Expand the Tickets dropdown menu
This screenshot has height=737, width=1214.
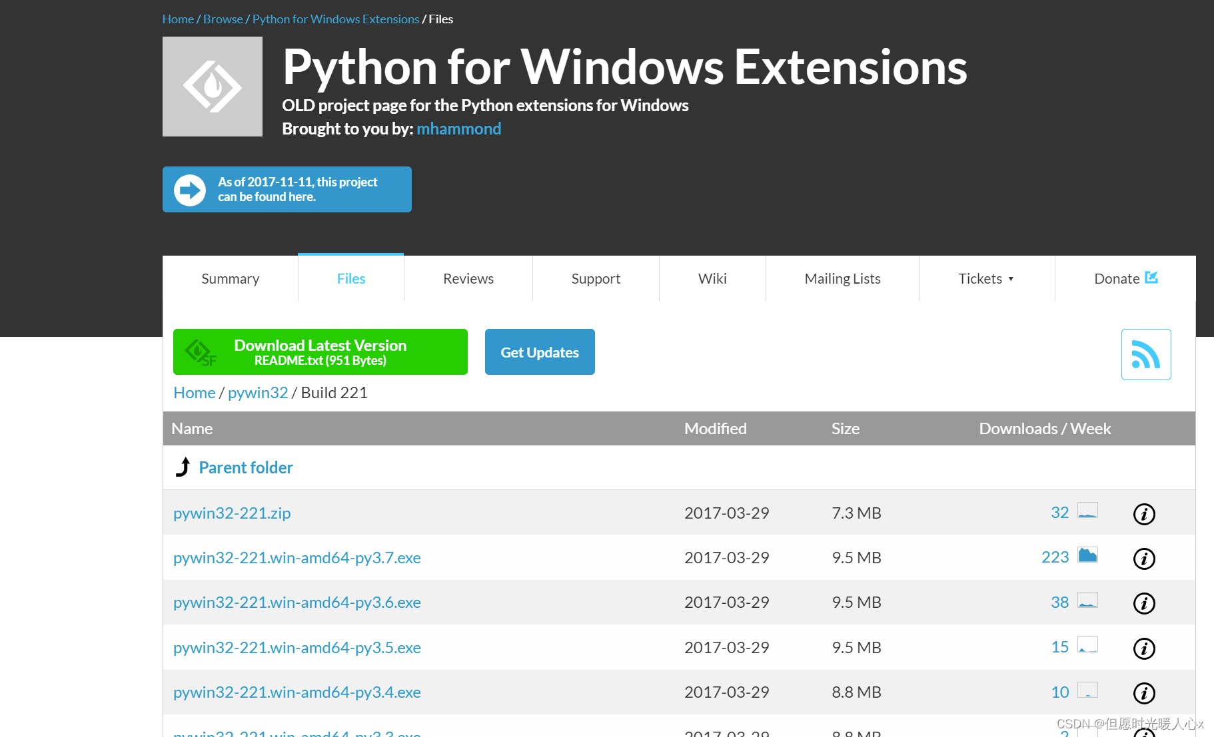click(987, 278)
